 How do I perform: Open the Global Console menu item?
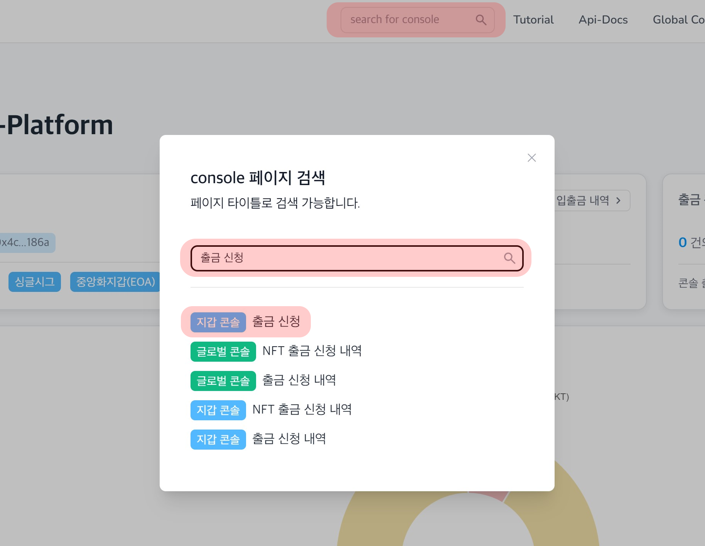click(x=679, y=20)
